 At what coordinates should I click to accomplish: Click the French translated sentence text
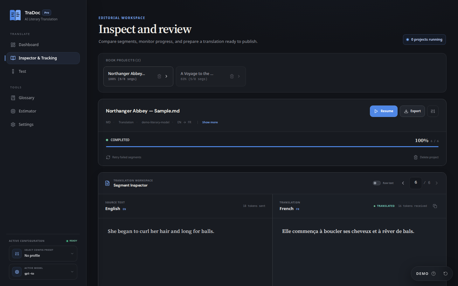pyautogui.click(x=348, y=231)
